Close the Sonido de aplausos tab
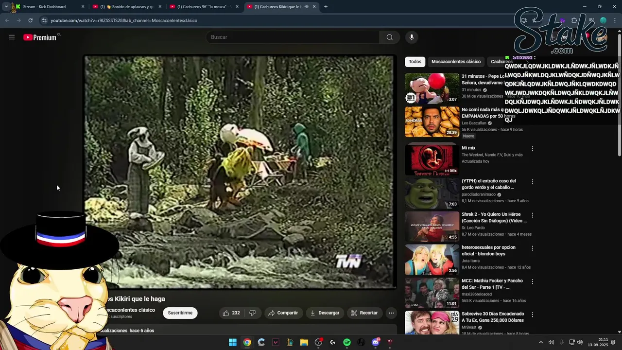The height and width of the screenshot is (350, 622). [x=160, y=7]
